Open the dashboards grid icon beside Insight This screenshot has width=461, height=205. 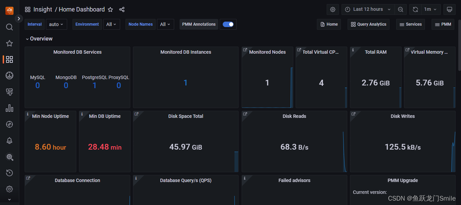tap(28, 9)
